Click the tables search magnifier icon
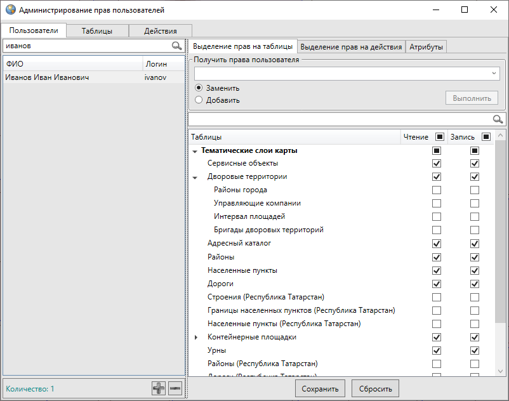This screenshot has height=401, width=509. click(x=498, y=119)
